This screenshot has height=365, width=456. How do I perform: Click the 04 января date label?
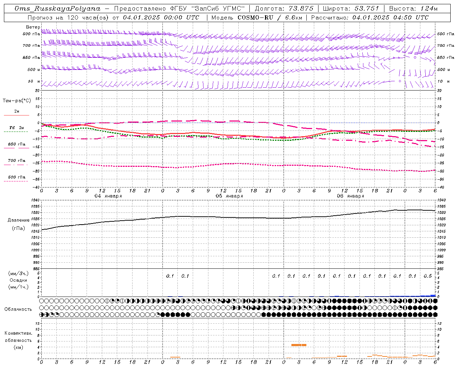coord(108,196)
